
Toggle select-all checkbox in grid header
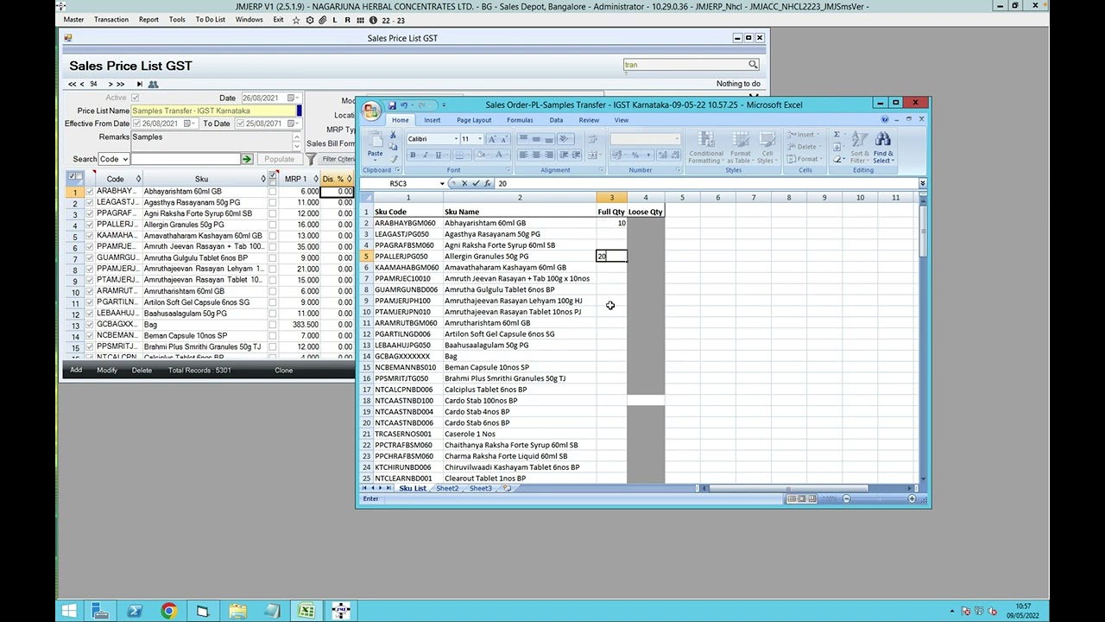(73, 177)
